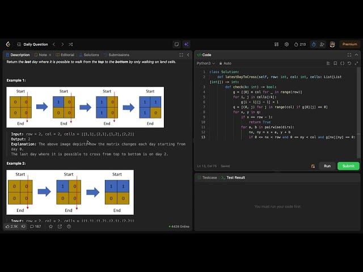Shuffle to a random question
This screenshot has height=272, width=363.
click(x=70, y=44)
